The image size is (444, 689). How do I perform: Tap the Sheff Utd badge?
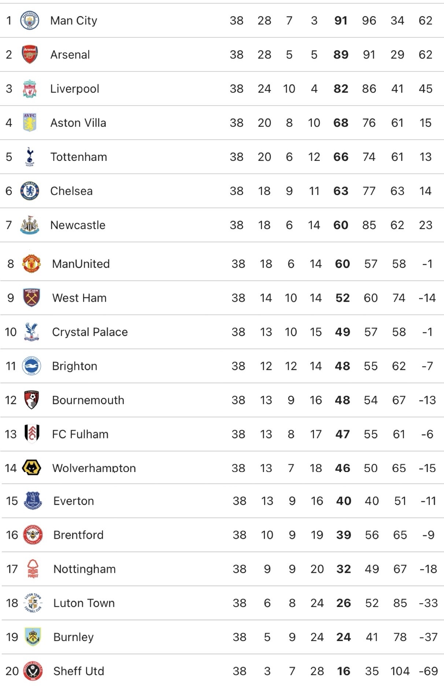coord(33,671)
